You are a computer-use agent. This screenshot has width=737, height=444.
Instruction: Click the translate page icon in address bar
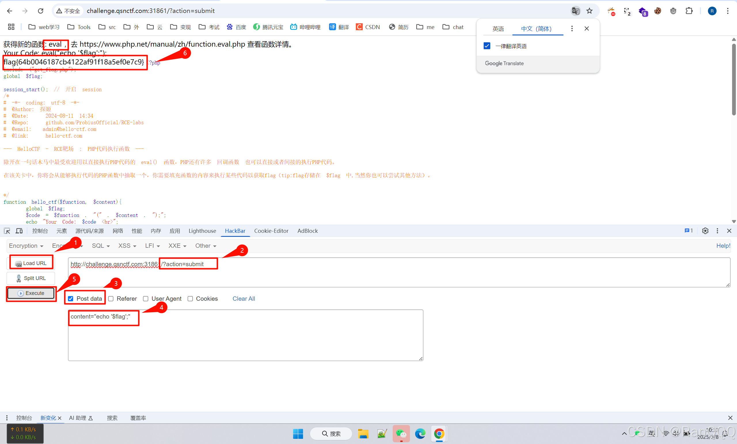click(575, 11)
